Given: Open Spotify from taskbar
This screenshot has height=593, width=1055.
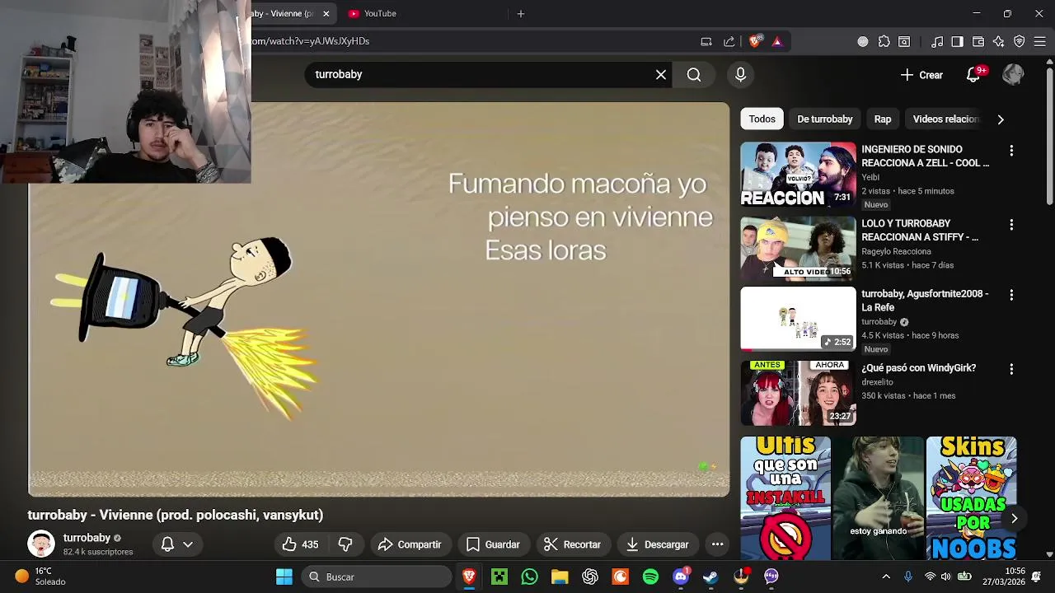Looking at the screenshot, I should pyautogui.click(x=650, y=577).
